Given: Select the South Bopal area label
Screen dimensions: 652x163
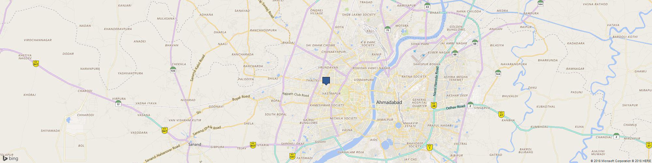Looking at the screenshot, I should (276, 114).
